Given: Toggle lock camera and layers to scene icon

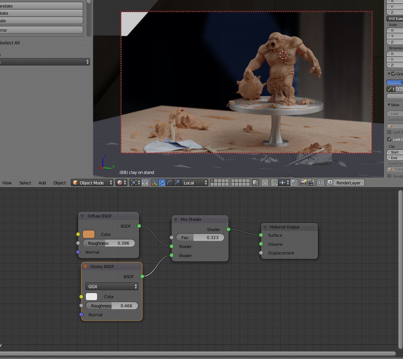Looking at the screenshot, I should [256, 183].
